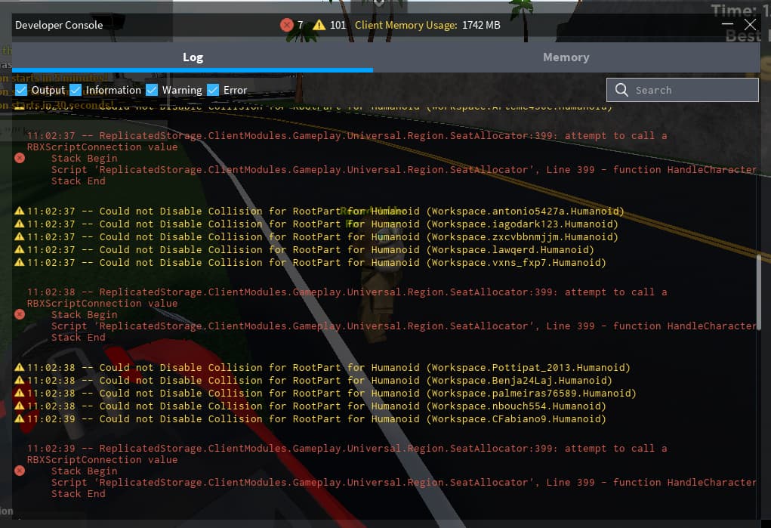The height and width of the screenshot is (528, 771).
Task: Click error icon of the 11:02:38 SeatAllocator entry
Action: (20, 314)
